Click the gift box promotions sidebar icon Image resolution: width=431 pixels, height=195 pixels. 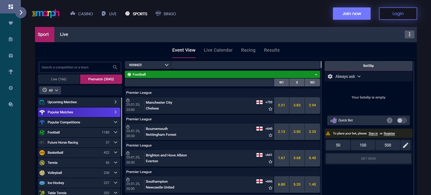point(11,55)
